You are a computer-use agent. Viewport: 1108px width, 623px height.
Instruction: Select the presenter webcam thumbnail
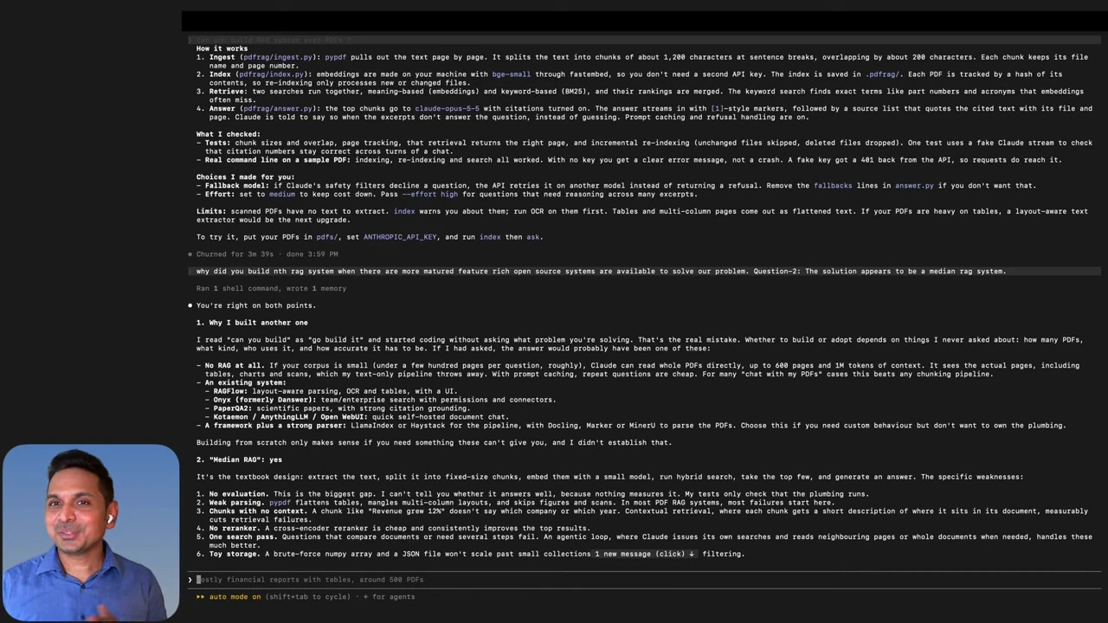[91, 532]
